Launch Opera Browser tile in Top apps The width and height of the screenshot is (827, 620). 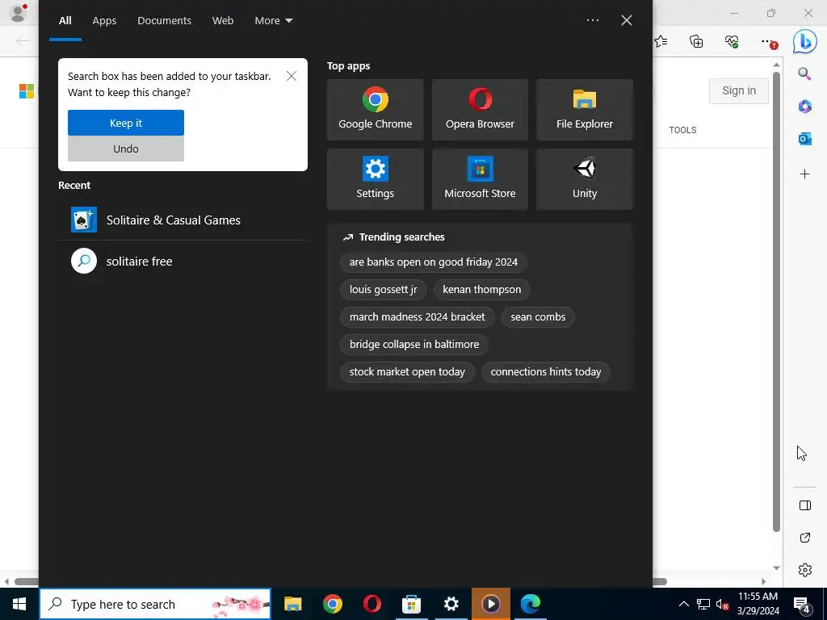coord(480,110)
